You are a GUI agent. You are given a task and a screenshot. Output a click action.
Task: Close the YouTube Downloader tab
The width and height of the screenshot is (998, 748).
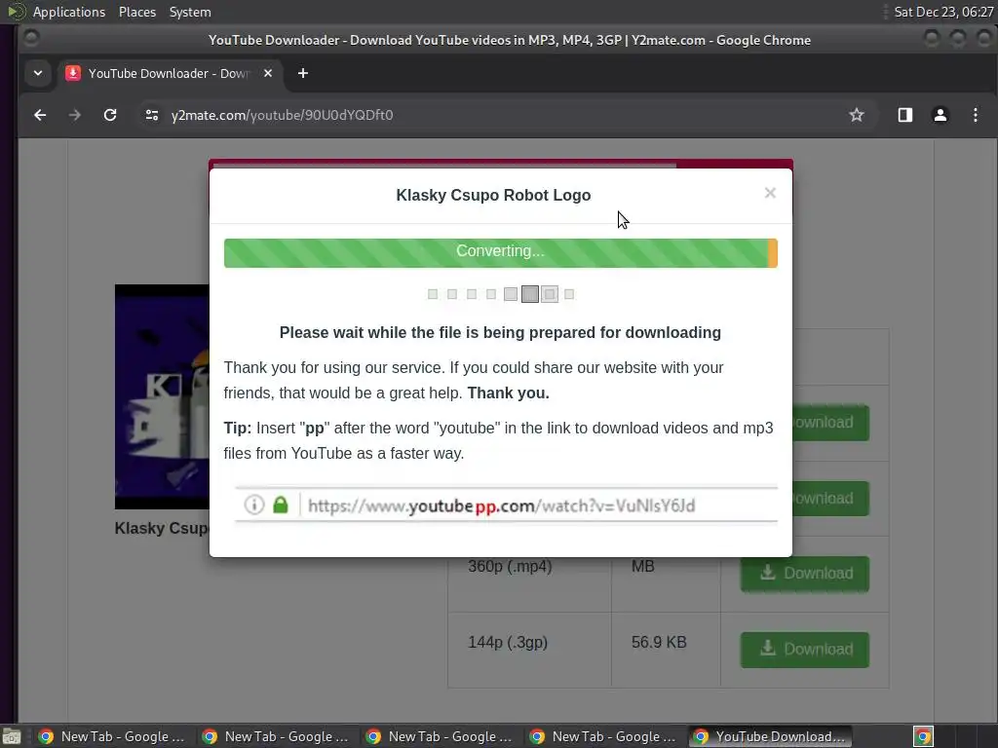(268, 73)
